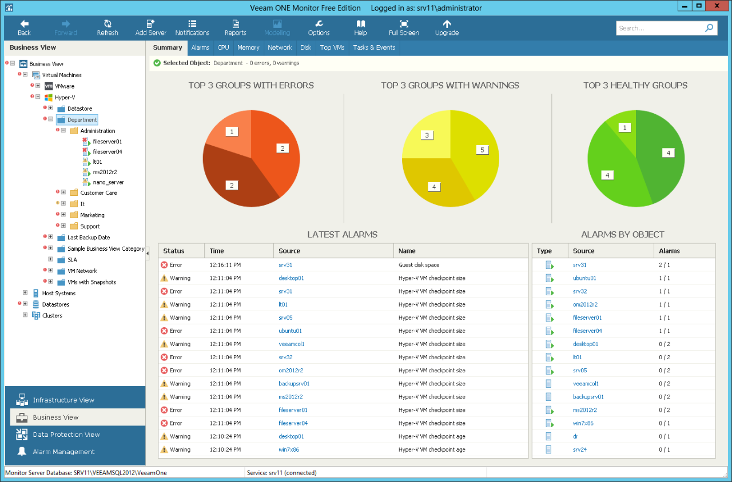Enter Full Screen mode
This screenshot has width=732, height=482.
[403, 27]
